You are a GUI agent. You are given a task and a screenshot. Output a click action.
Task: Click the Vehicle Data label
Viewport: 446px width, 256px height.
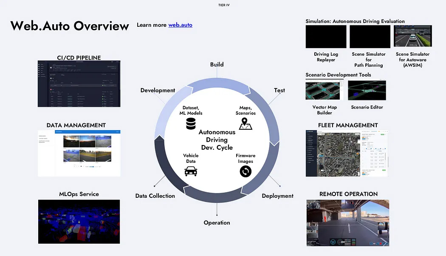pyautogui.click(x=191, y=158)
